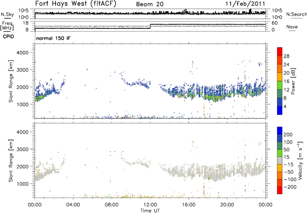Click the '200' tick on Velocity scale
Screen dimensions: 307x213
(288, 135)
